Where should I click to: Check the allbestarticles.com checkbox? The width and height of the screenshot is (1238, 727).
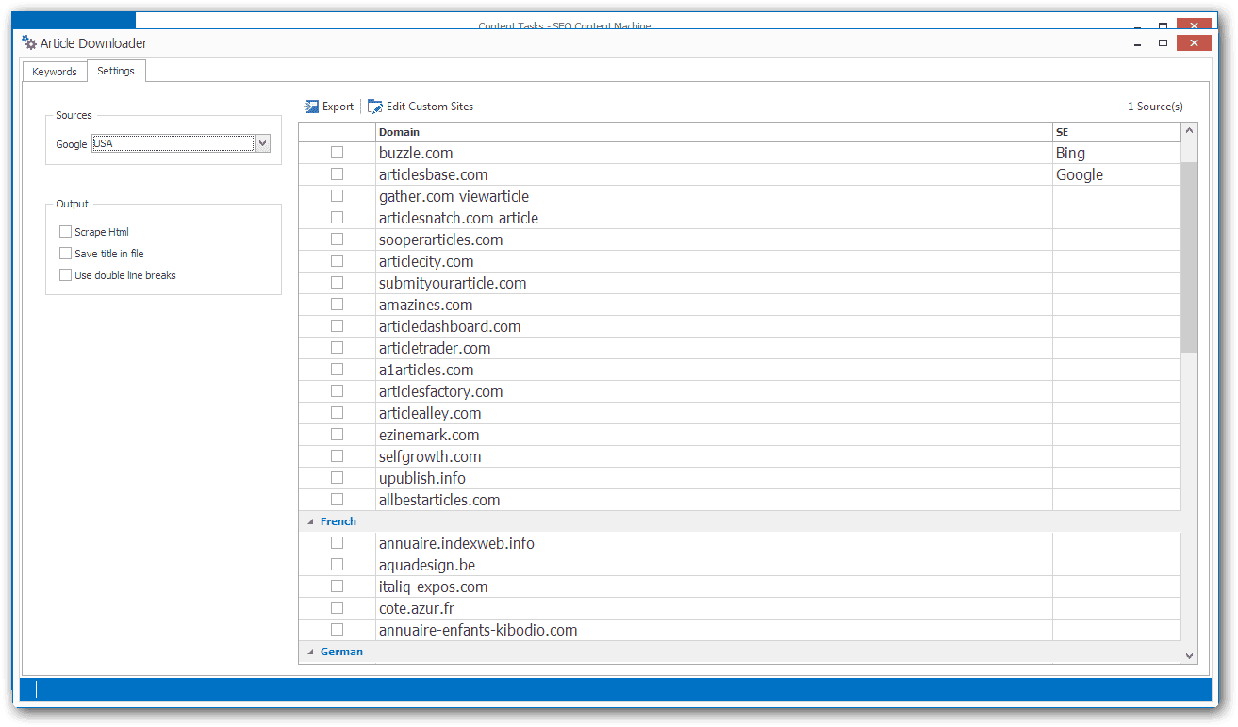[x=337, y=500]
